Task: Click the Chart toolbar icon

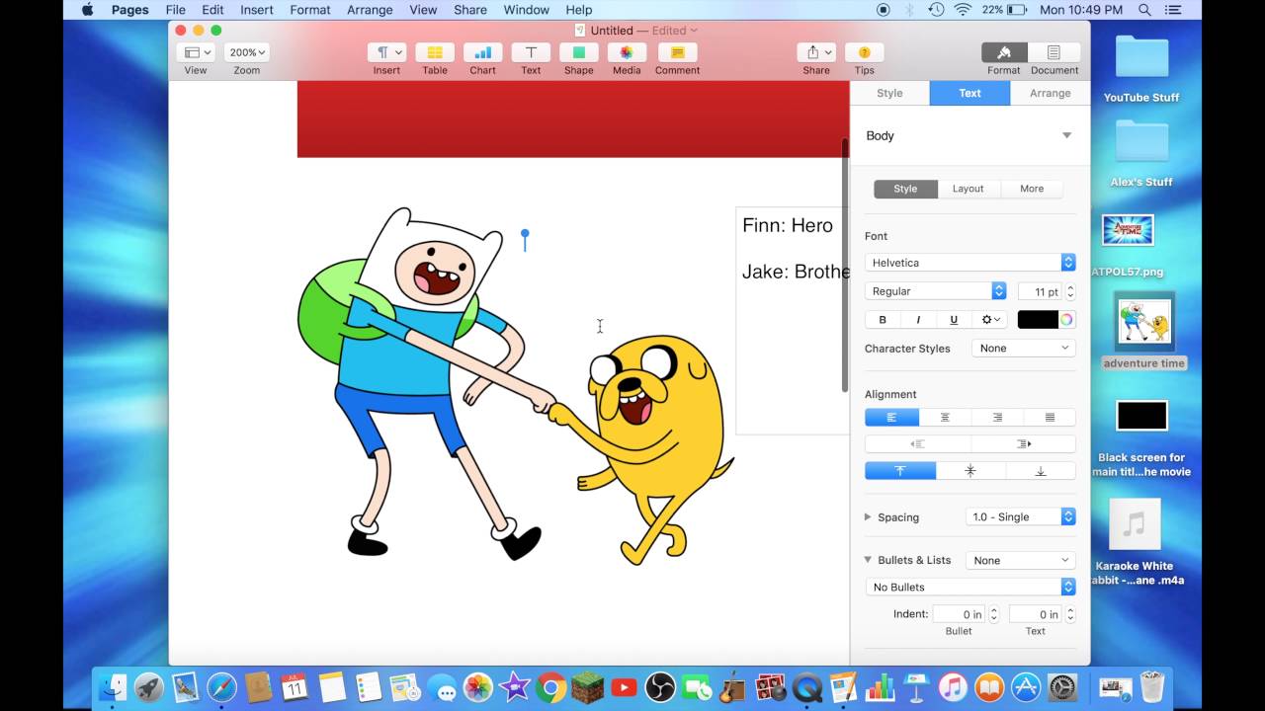Action: point(482,52)
